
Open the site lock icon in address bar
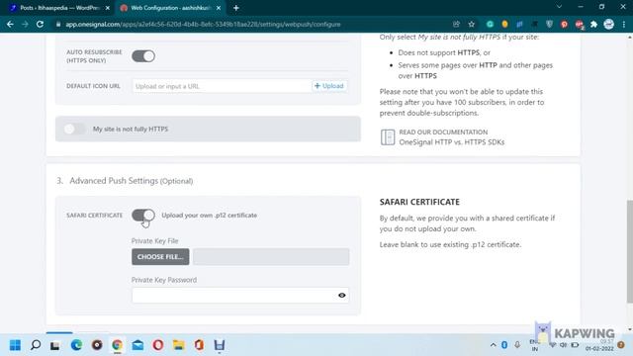(x=58, y=24)
